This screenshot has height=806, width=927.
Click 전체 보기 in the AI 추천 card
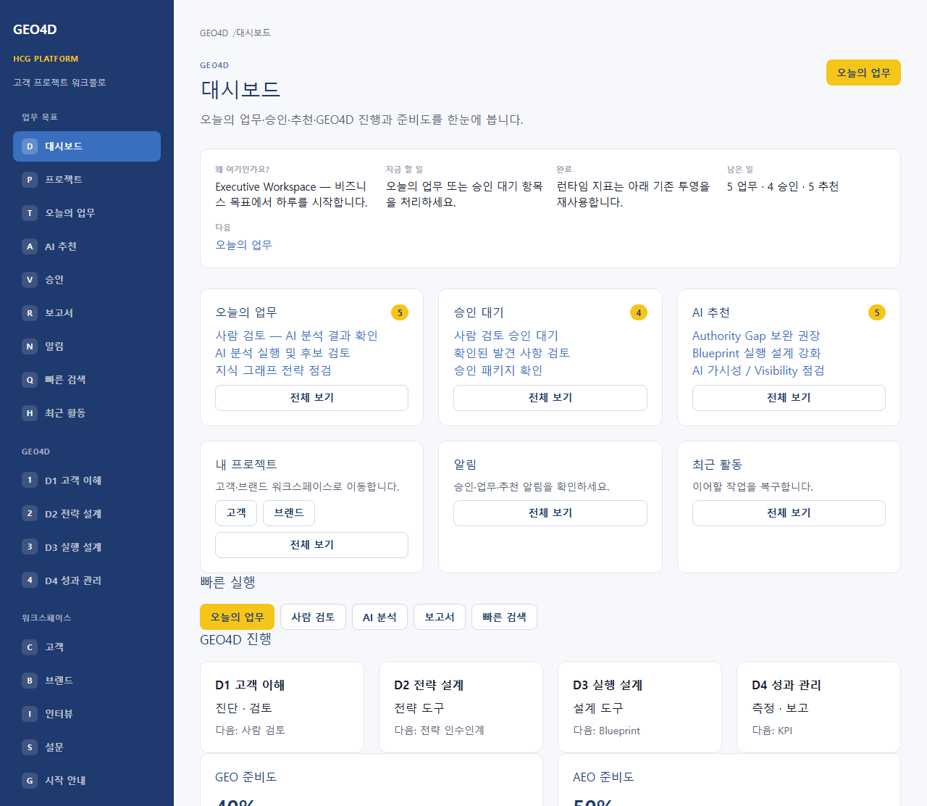tap(789, 398)
